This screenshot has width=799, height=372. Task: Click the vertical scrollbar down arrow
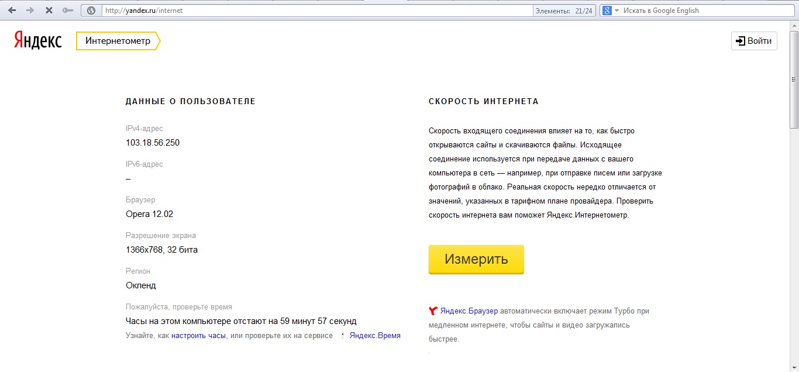[x=794, y=367]
